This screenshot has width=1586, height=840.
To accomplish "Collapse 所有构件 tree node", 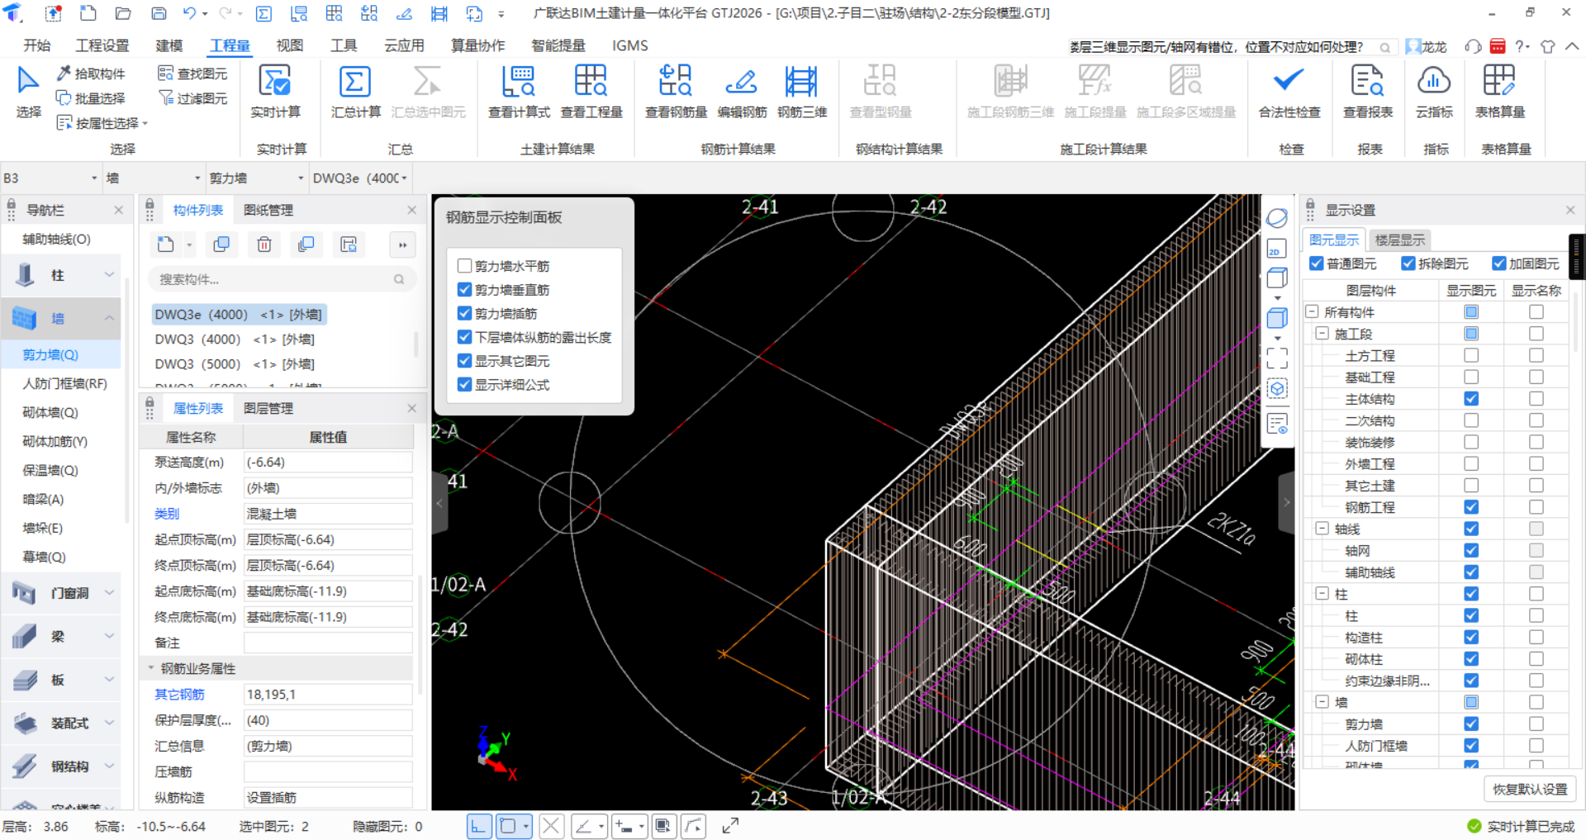I will (1312, 312).
